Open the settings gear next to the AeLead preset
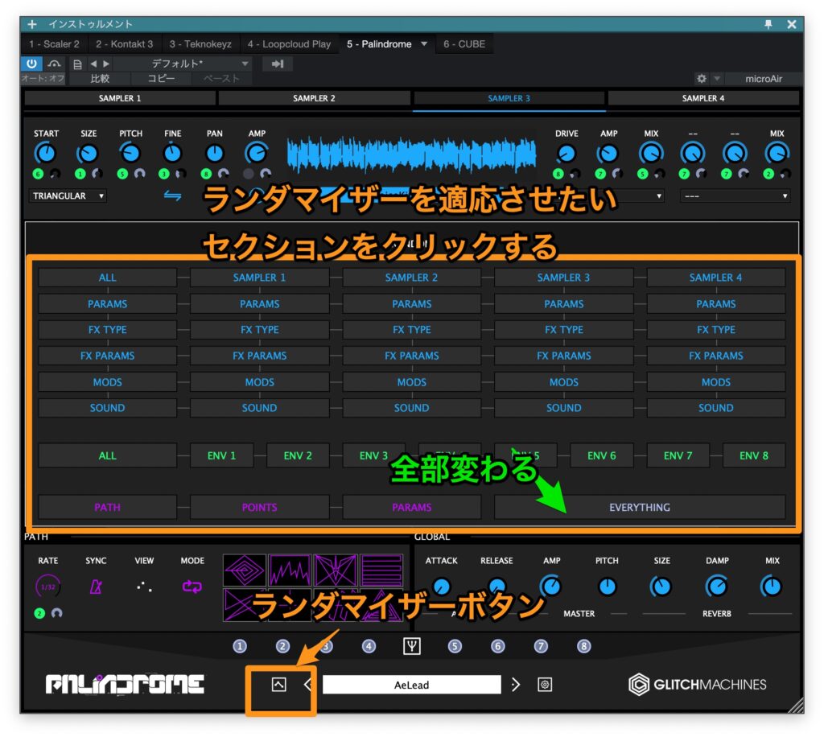 [545, 685]
